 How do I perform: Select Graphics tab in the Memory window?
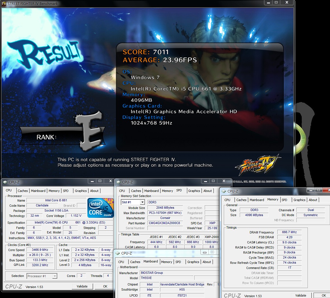300,200
